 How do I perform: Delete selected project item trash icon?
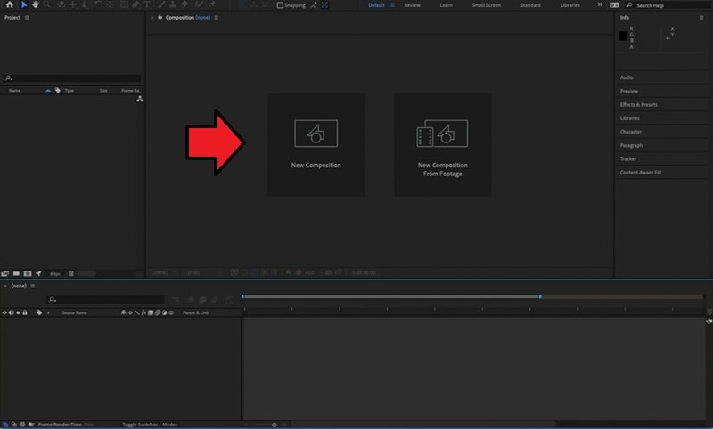(71, 273)
